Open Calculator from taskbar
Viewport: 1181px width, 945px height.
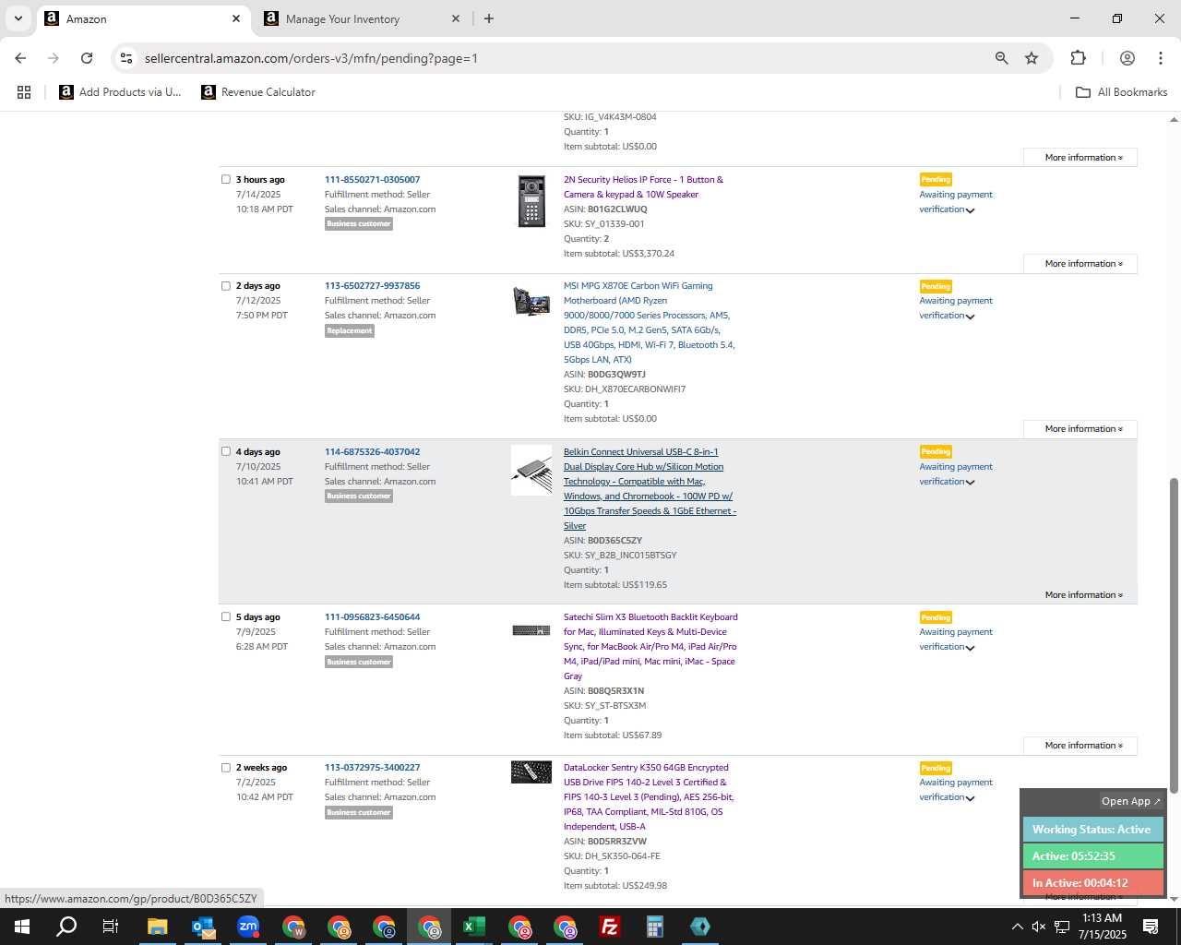click(655, 927)
